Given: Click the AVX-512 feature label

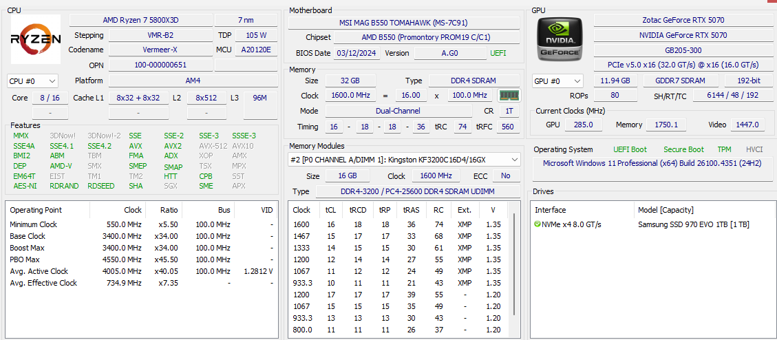Looking at the screenshot, I should 213,146.
